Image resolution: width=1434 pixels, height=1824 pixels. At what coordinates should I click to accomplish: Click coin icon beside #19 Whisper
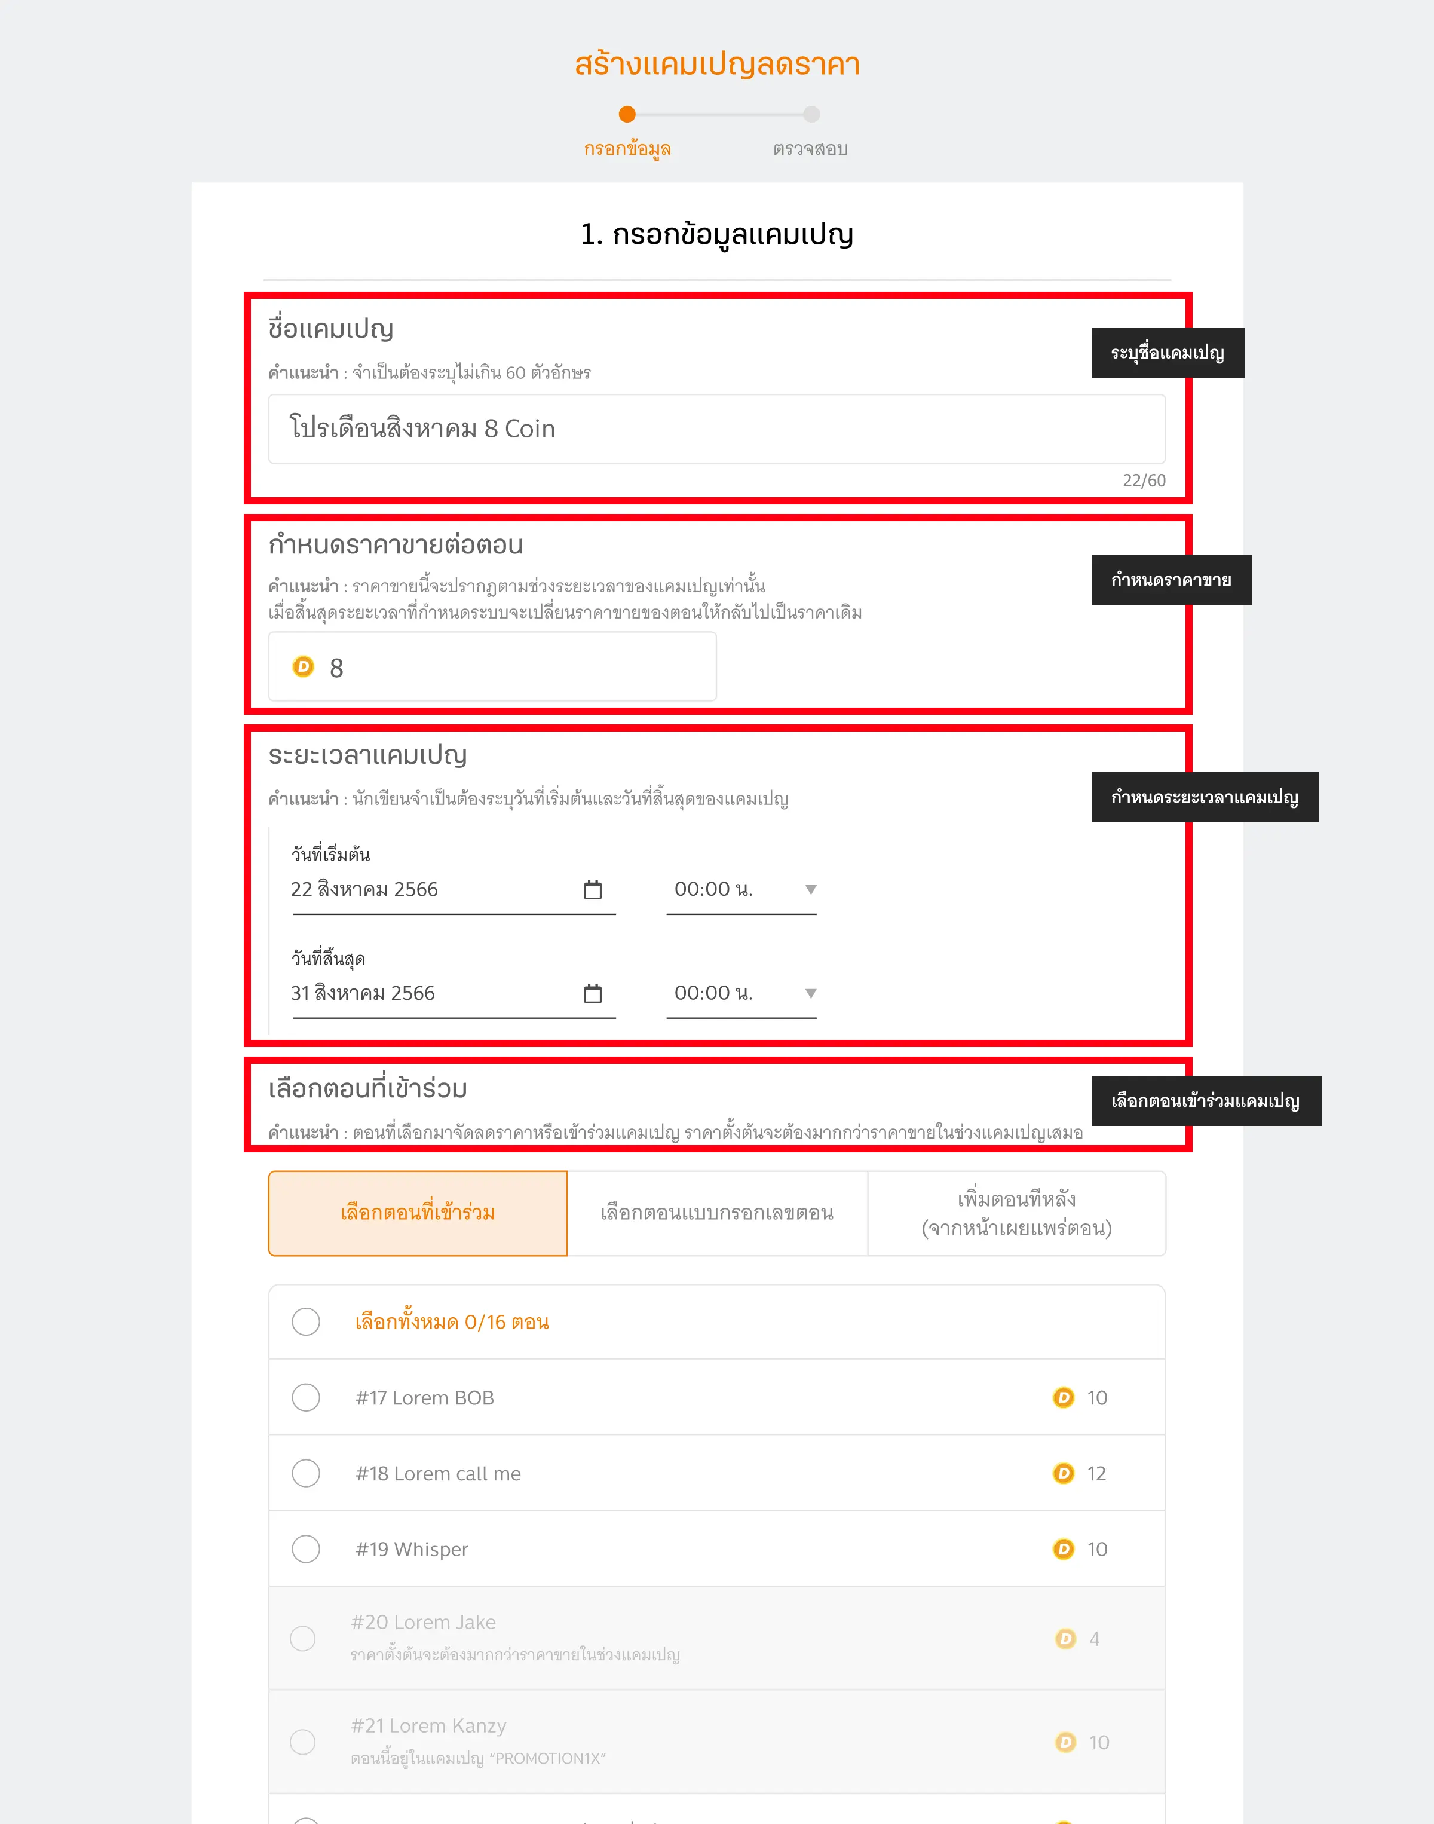click(x=1064, y=1548)
